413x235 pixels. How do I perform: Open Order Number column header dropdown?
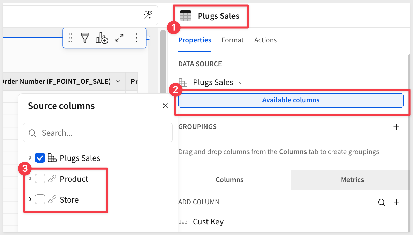pyautogui.click(x=118, y=82)
